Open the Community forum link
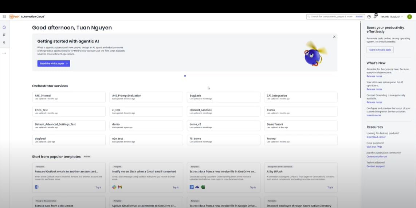416x208 pixels. (x=377, y=157)
